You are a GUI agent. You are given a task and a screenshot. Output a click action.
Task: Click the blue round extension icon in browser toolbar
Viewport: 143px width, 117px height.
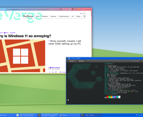click(x=70, y=9)
